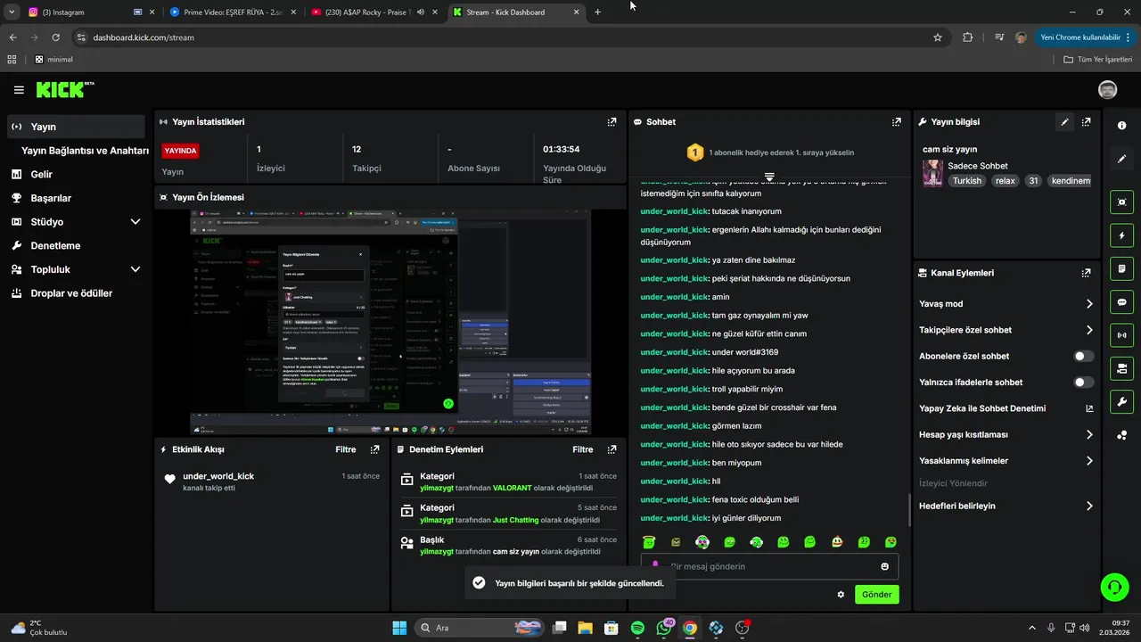
Task: Click the pencil icon in the right sidebar
Action: 1121,159
